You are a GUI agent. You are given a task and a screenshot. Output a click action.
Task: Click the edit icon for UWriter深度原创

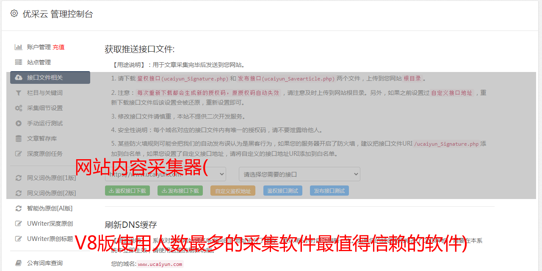point(19,224)
